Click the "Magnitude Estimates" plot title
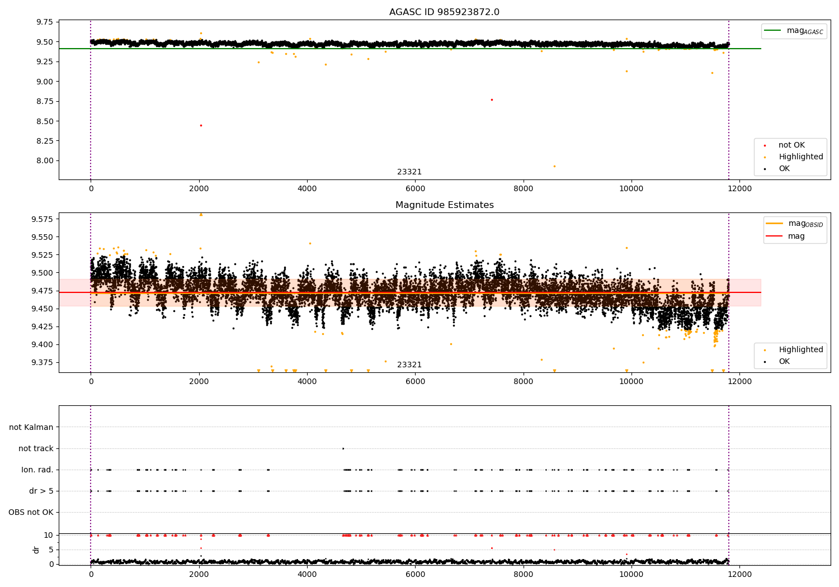Viewport: 839px width, 587px height. click(444, 205)
